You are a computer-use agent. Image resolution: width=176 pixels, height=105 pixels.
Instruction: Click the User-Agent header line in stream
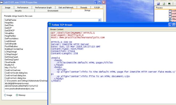[67, 35]
